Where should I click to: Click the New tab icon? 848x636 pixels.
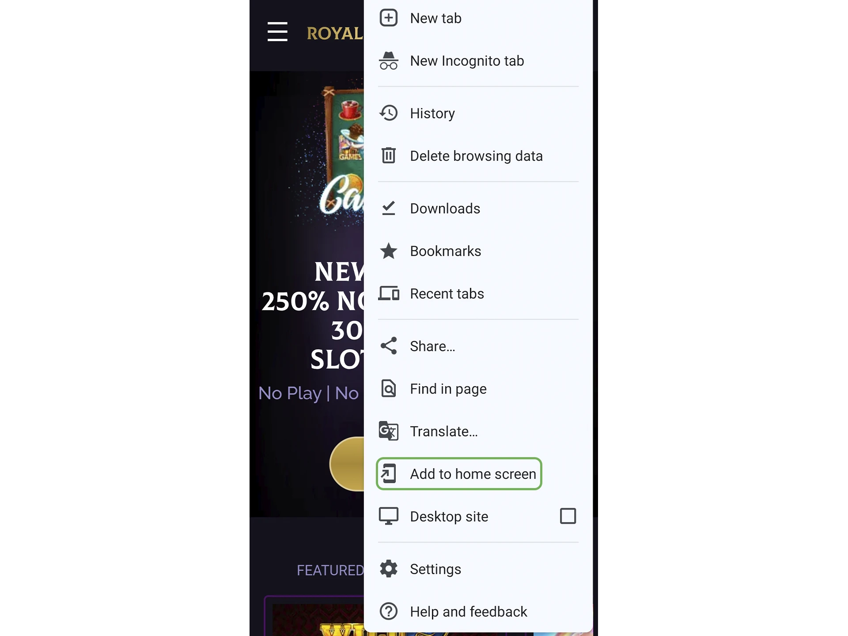(x=388, y=18)
